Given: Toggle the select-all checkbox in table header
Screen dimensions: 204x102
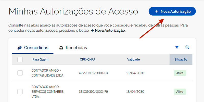Looking at the screenshot, I should point(20,59).
